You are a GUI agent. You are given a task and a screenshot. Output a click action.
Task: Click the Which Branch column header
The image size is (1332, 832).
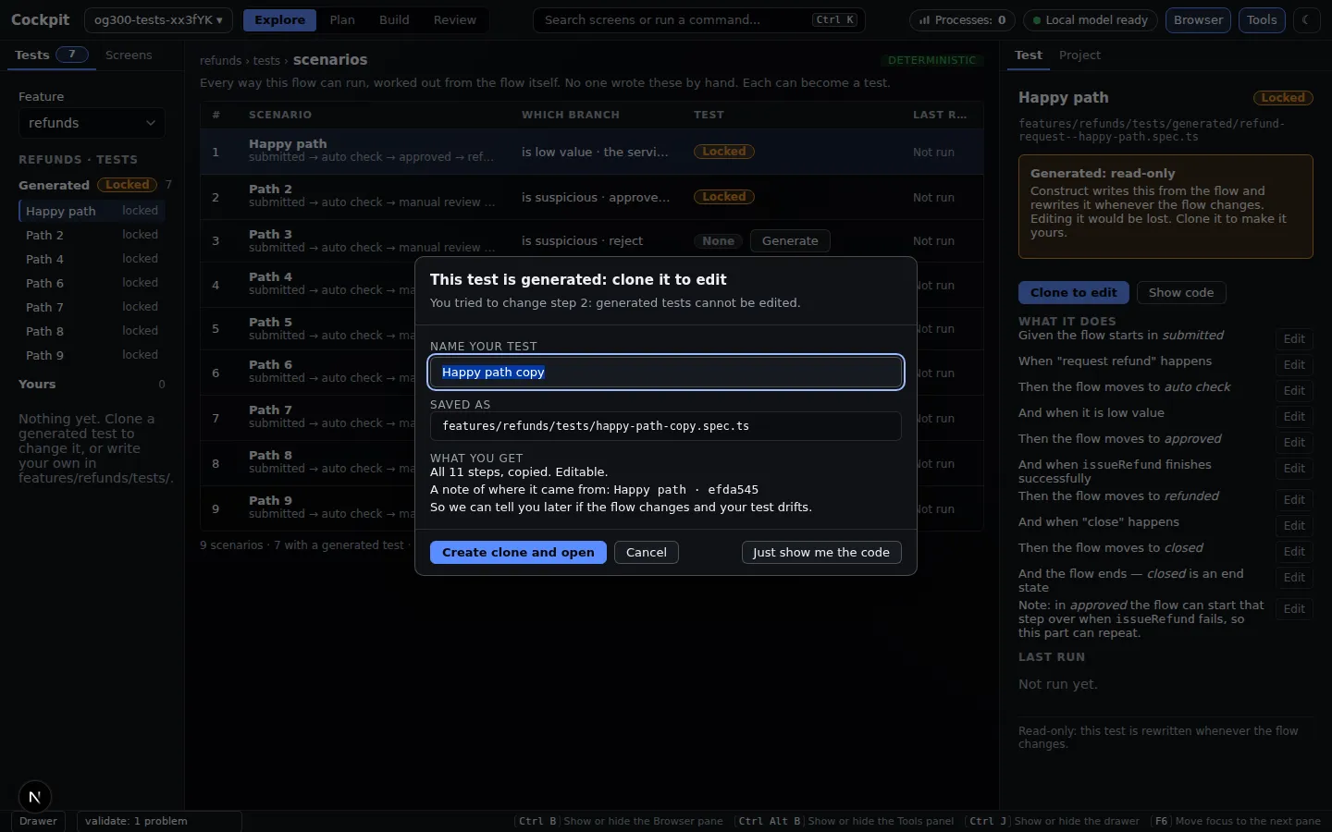point(570,115)
